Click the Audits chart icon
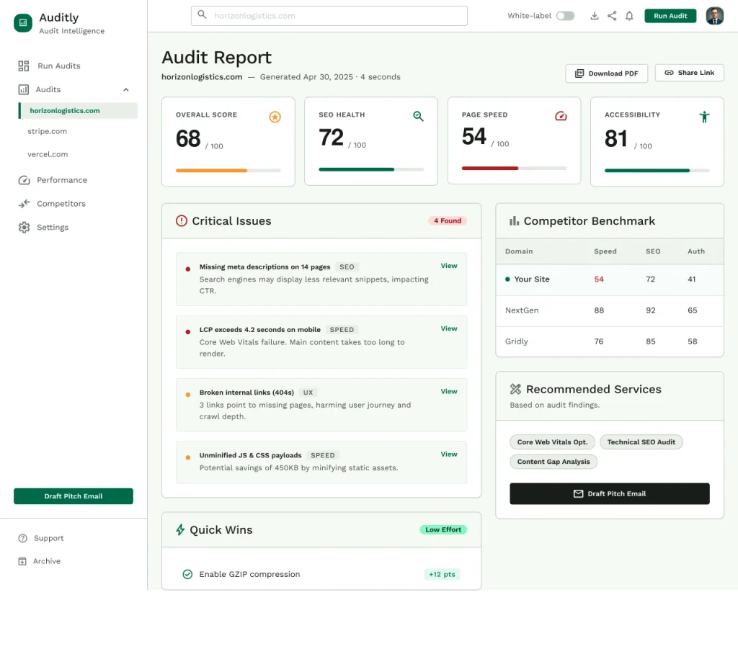The height and width of the screenshot is (672, 738). point(24,89)
